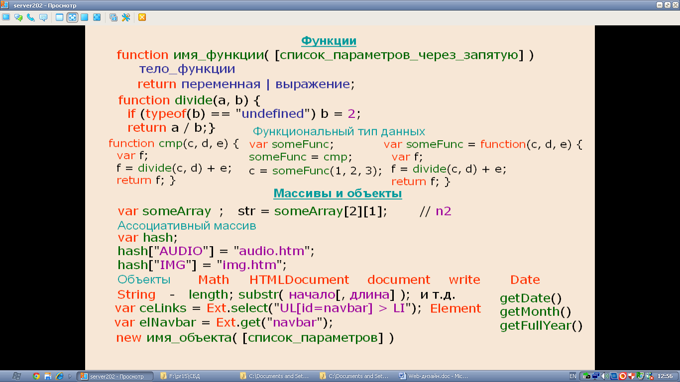The height and width of the screenshot is (382, 680).
Task: Click the switch monitor icon labeled 2
Action: [x=113, y=17]
